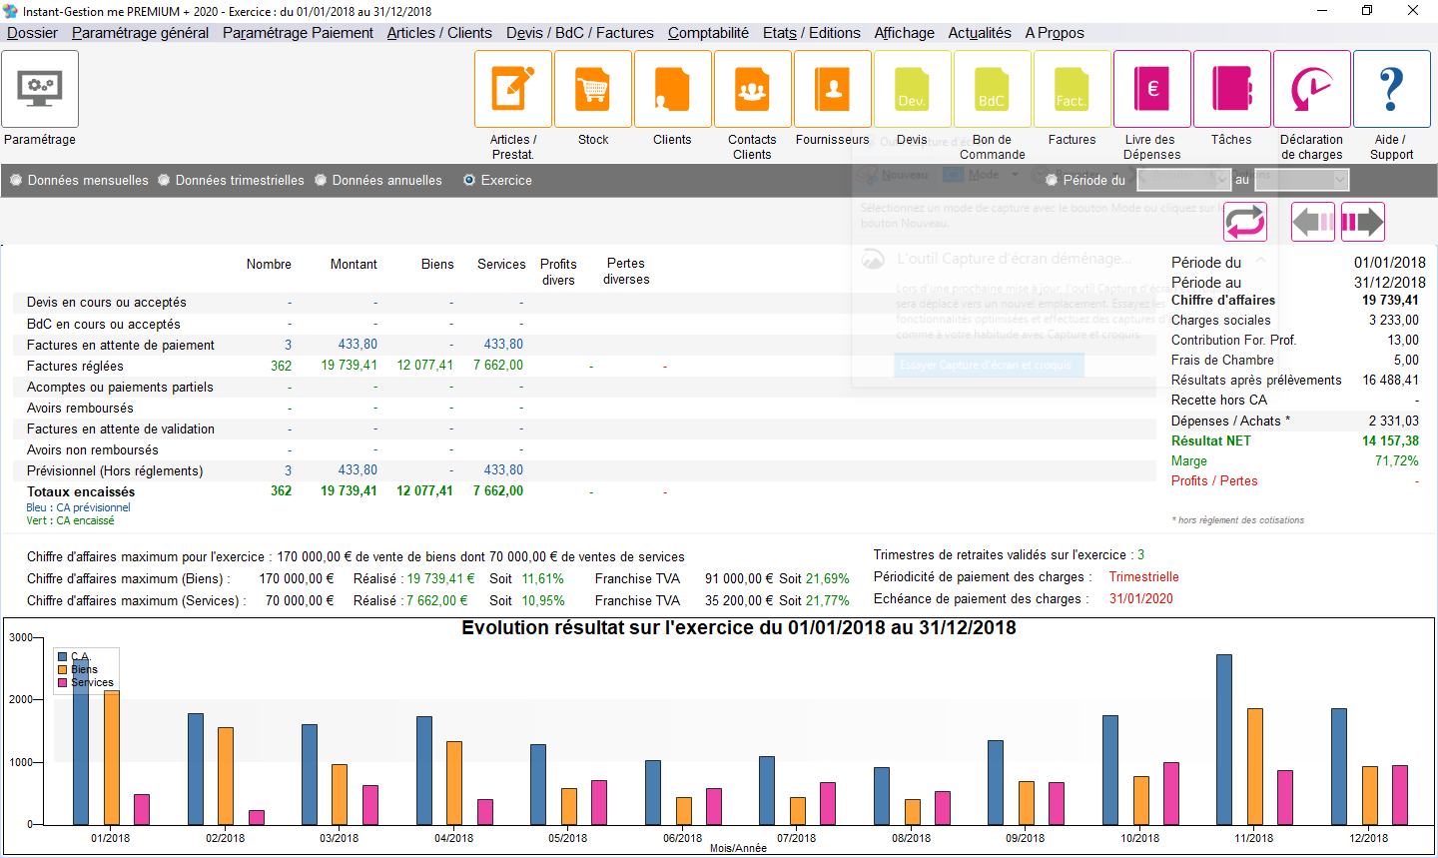This screenshot has height=858, width=1438.
Task: Click 10/2018 pink Services bar
Action: coord(1171,793)
